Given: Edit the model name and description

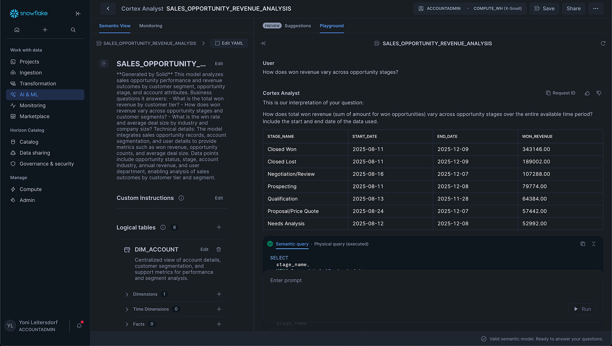Looking at the screenshot, I should [219, 63].
